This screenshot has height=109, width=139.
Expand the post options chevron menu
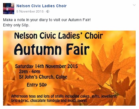pos(134,5)
